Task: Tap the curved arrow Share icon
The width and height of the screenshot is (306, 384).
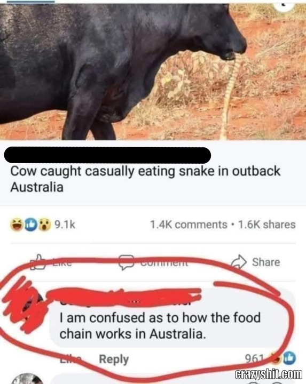Action: (239, 262)
